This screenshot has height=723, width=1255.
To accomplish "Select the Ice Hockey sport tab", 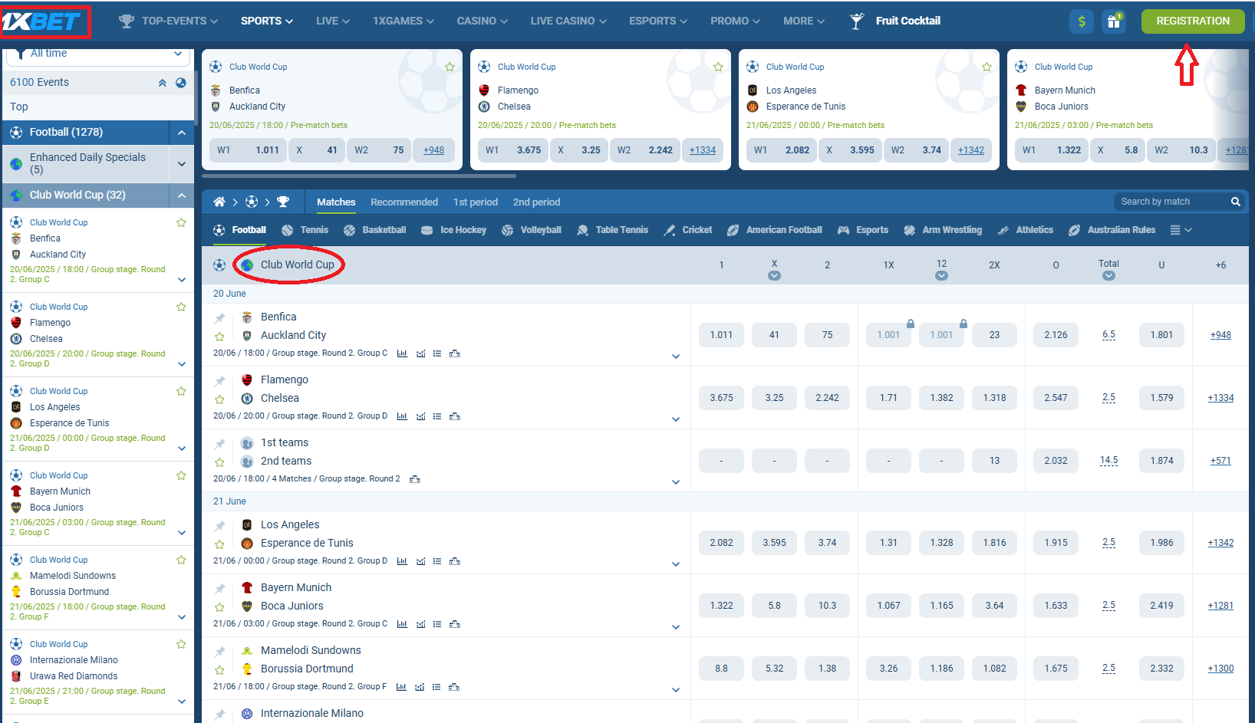I will 454,230.
